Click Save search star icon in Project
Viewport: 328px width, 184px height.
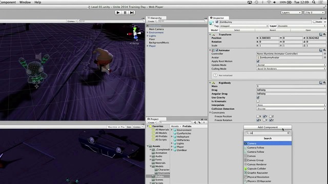pyautogui.click(x=204, y=123)
